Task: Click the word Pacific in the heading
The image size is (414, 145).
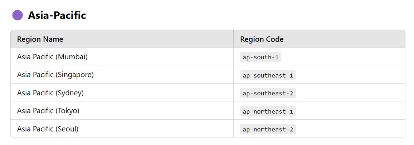Action: click(69, 15)
